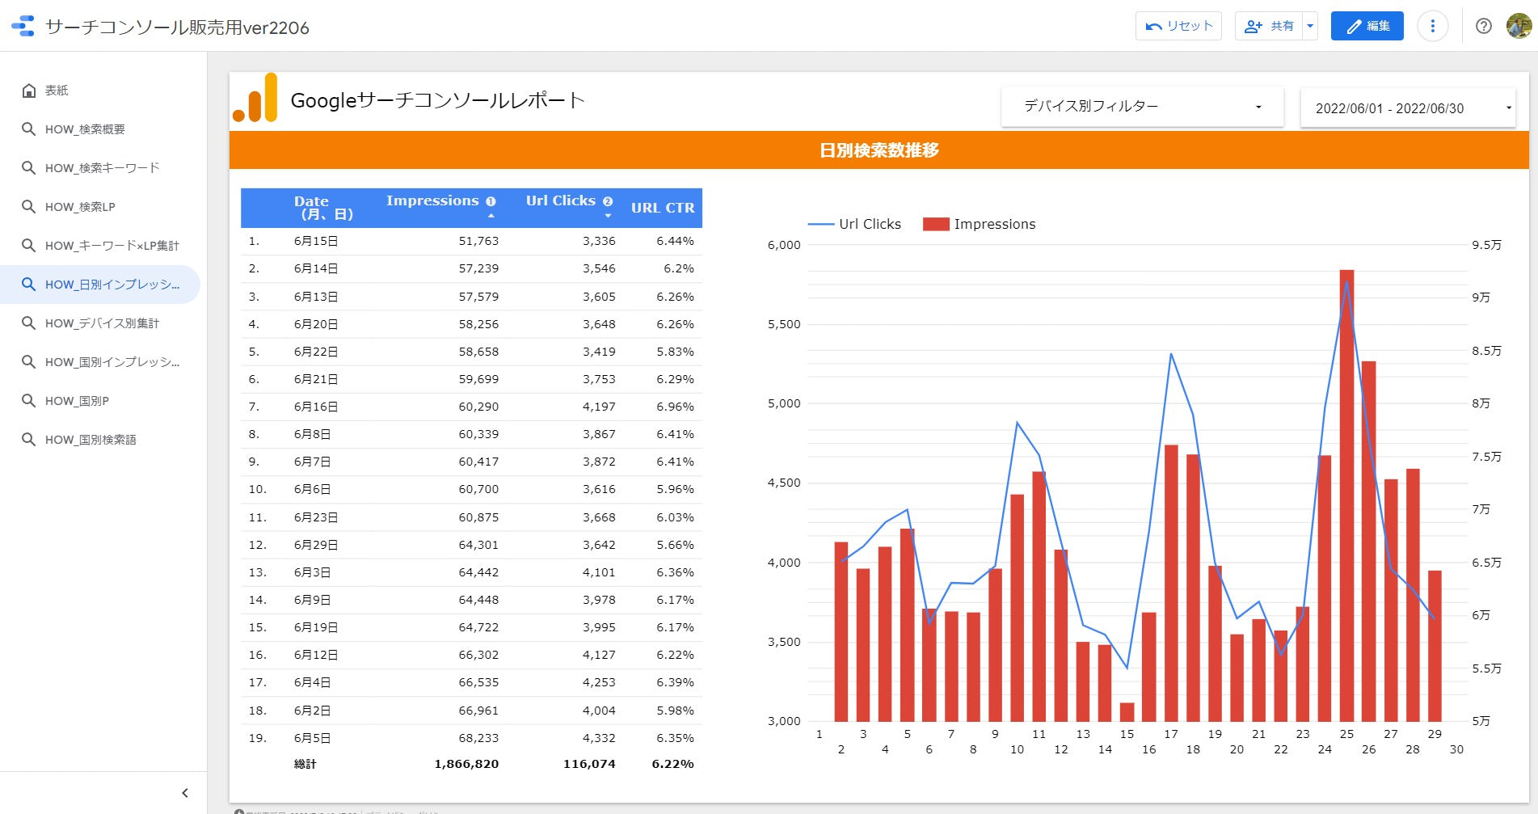
Task: Sort table by Impressions column header
Action: (x=432, y=200)
